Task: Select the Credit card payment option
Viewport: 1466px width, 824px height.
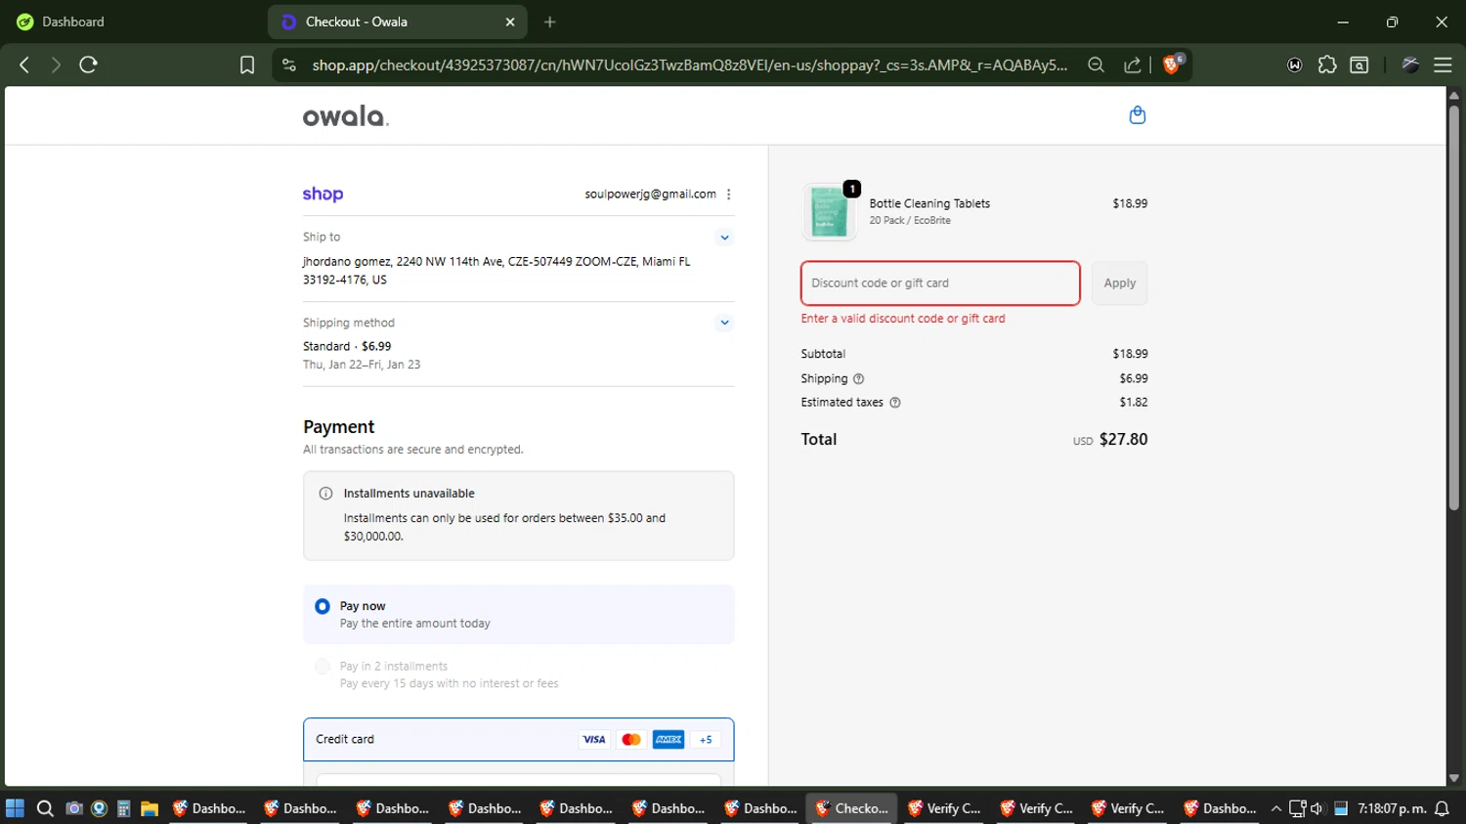Action: coord(519,740)
